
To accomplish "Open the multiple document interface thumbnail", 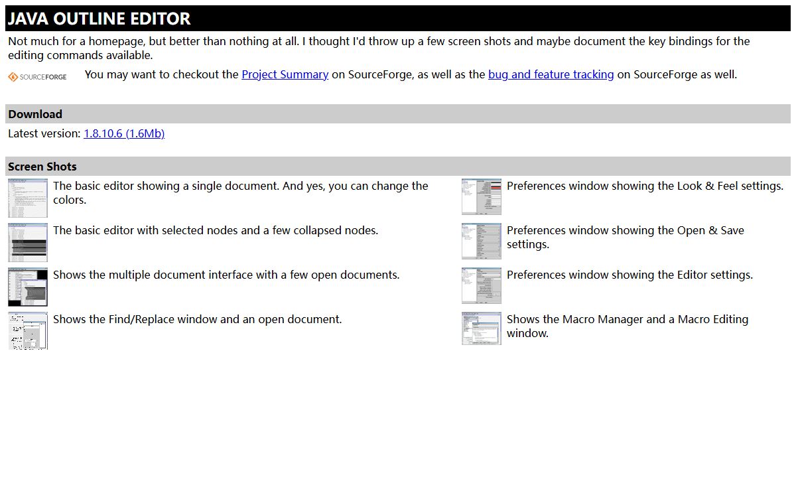I will 28,287.
